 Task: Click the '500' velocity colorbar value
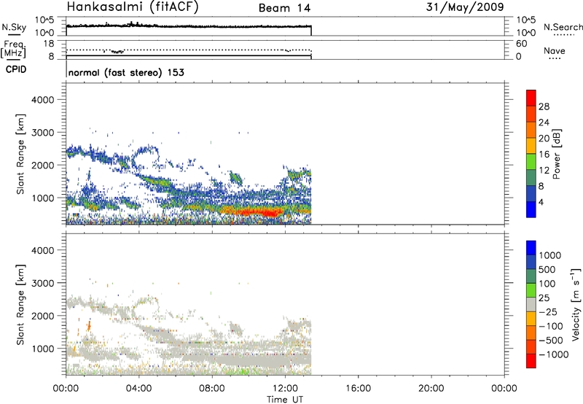(x=548, y=269)
